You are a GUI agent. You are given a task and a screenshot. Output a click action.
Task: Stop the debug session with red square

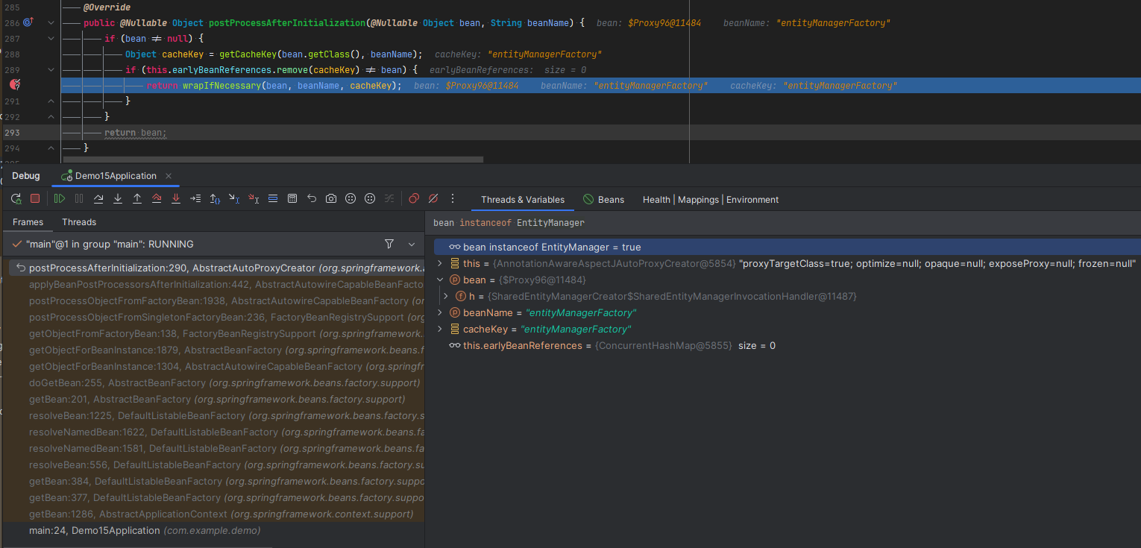click(x=35, y=198)
